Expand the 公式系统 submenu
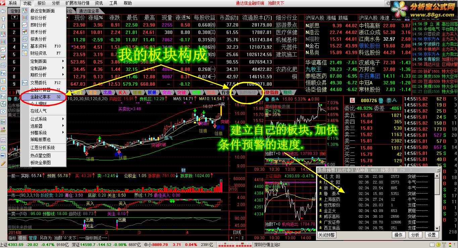Screen dimensions: 458x248 click(x=43, y=119)
